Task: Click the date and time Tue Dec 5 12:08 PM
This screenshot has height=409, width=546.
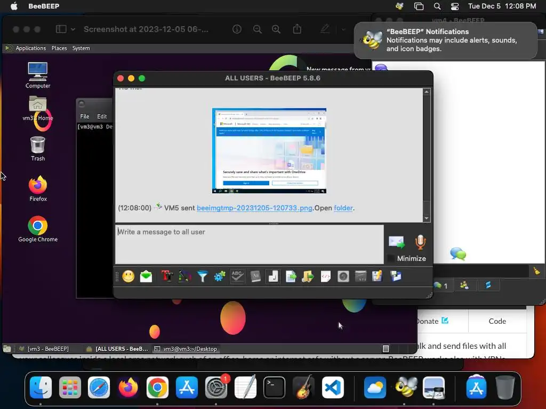Action: [502, 6]
